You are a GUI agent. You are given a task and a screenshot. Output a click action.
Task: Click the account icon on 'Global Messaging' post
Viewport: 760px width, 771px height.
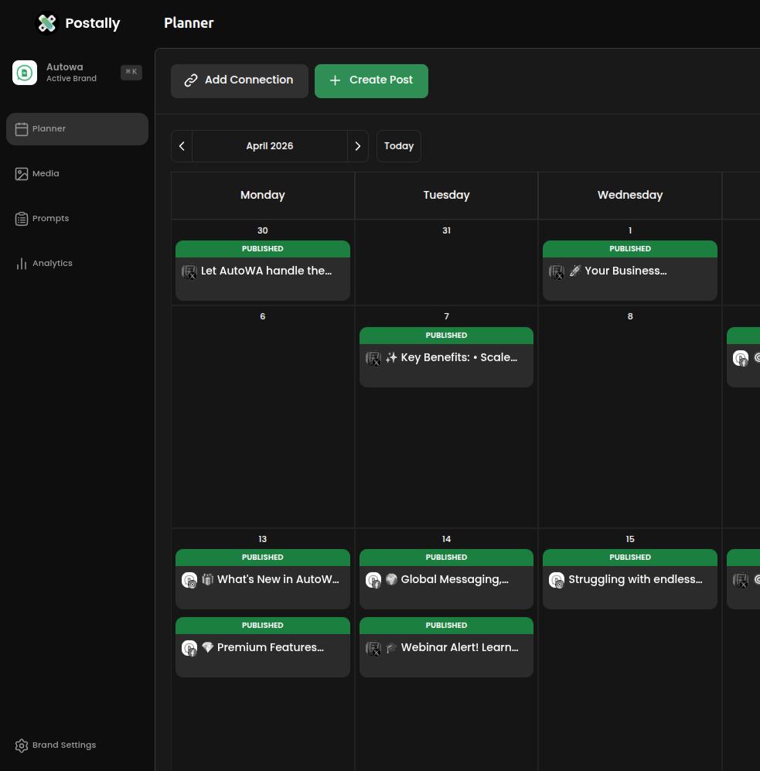coord(373,580)
